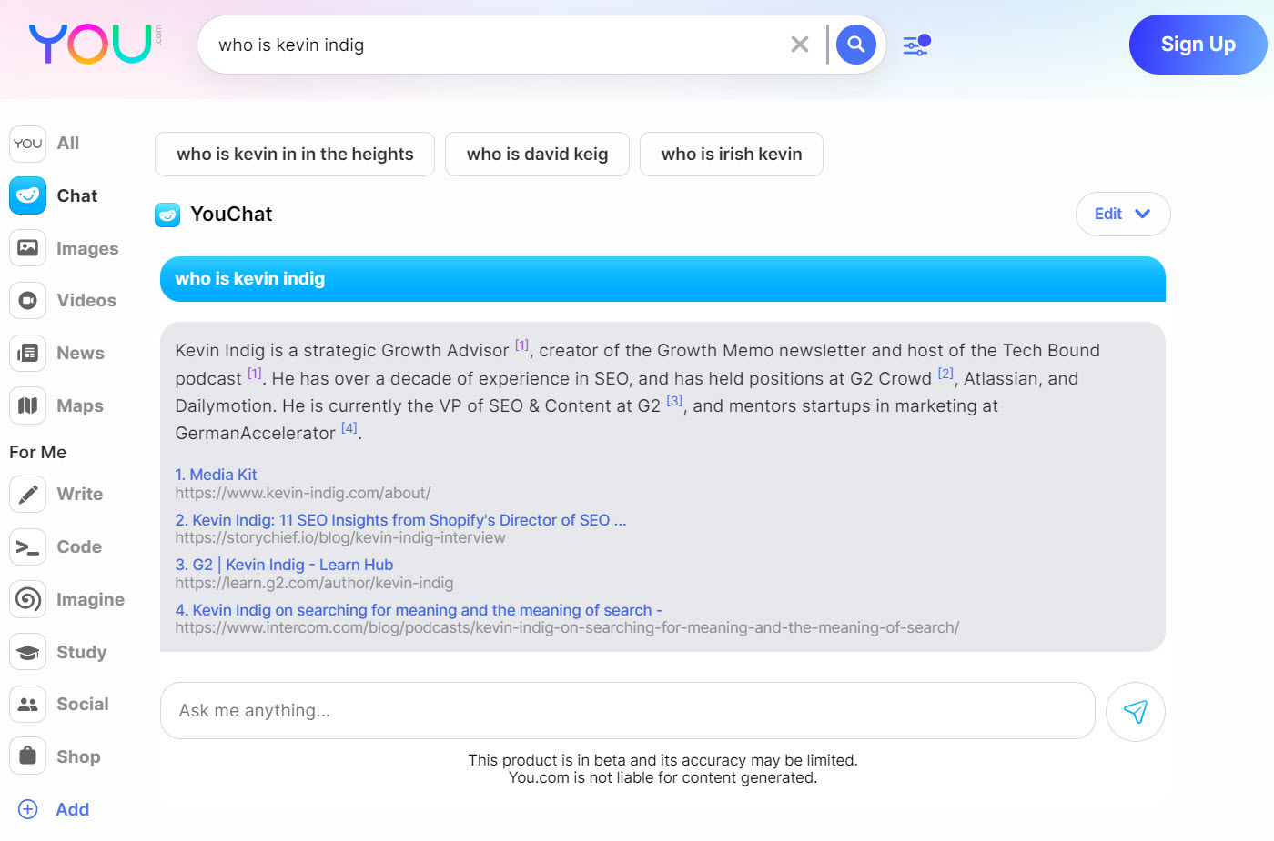Click the You.com logo
Screen dimensions: 1274x841
click(95, 44)
